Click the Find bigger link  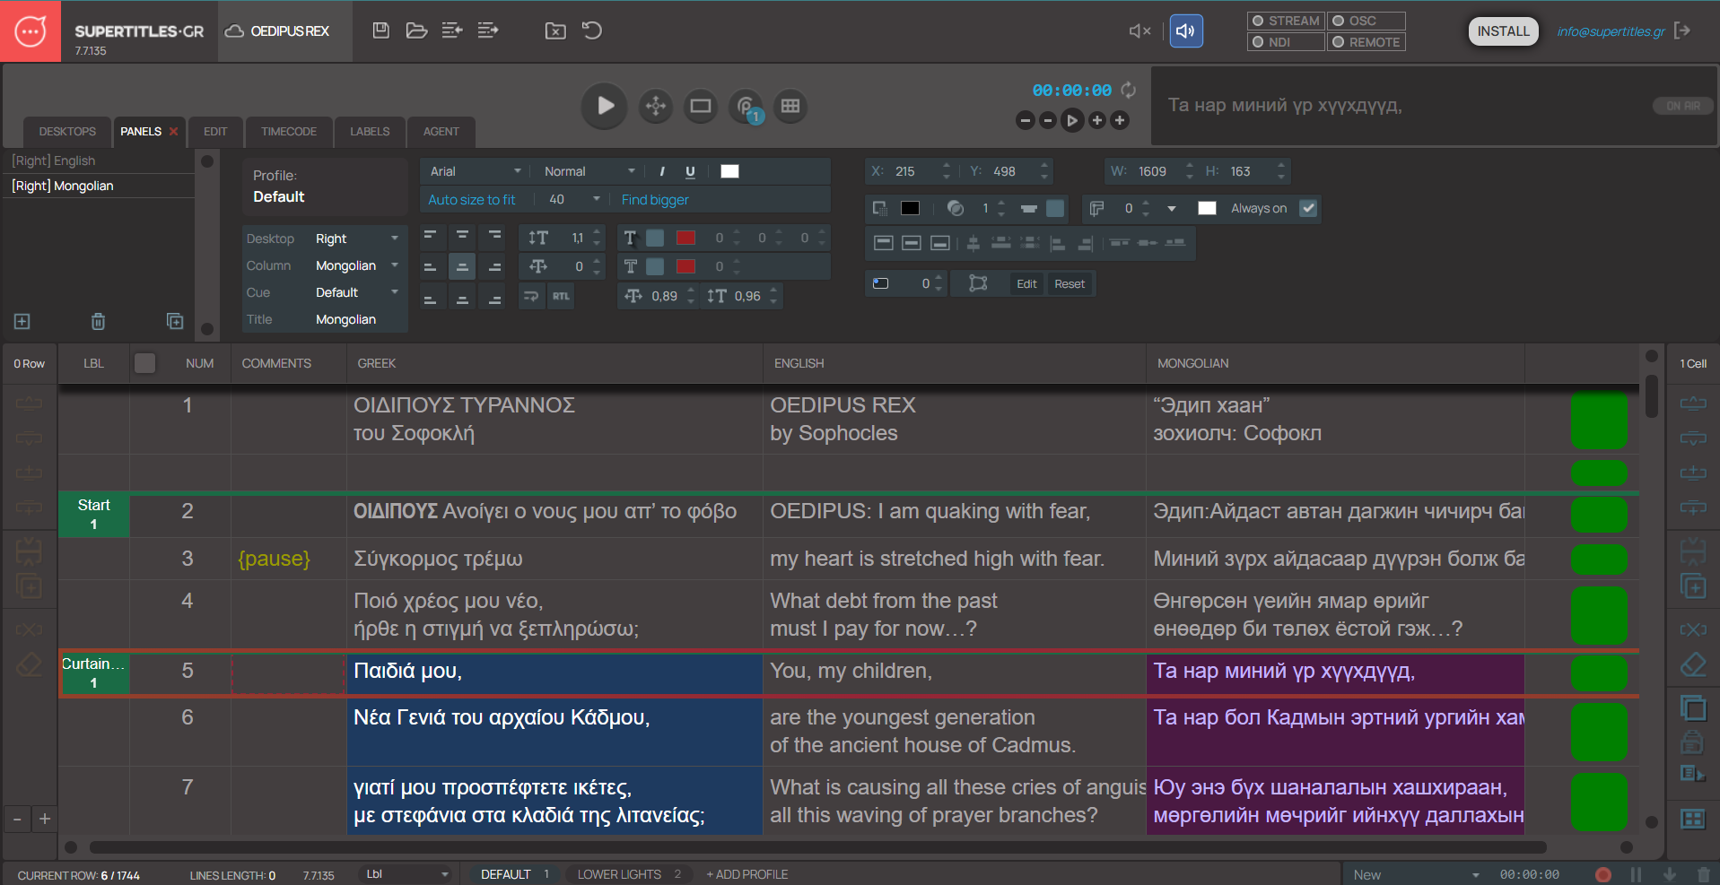[x=655, y=200]
